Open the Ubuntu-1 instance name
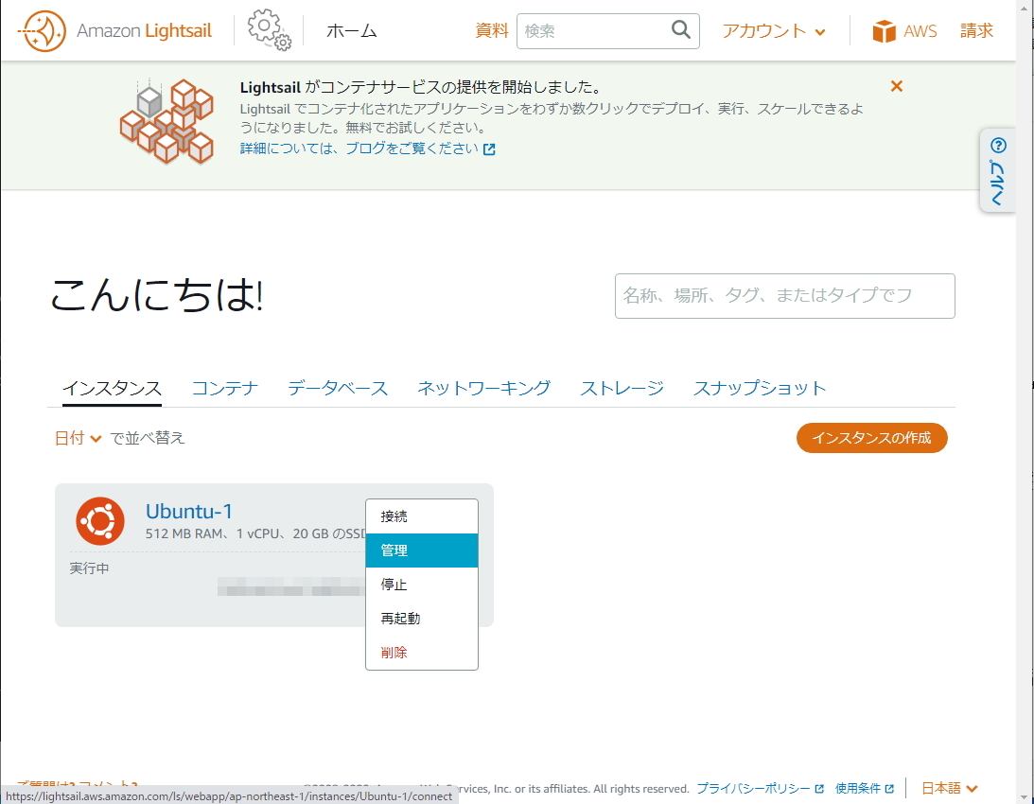The image size is (1034, 804). click(x=188, y=511)
